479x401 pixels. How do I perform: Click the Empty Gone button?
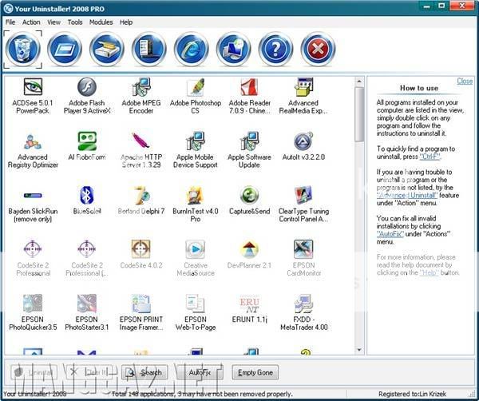click(255, 372)
